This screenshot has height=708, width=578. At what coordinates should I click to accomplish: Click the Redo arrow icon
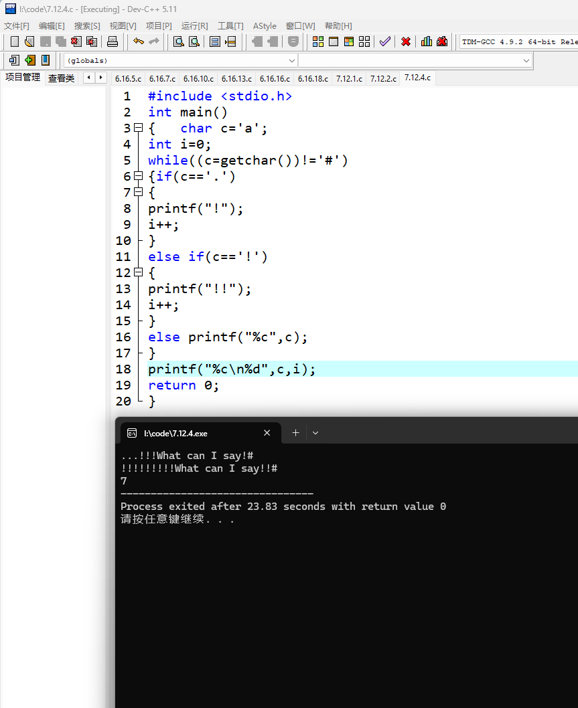pos(154,41)
